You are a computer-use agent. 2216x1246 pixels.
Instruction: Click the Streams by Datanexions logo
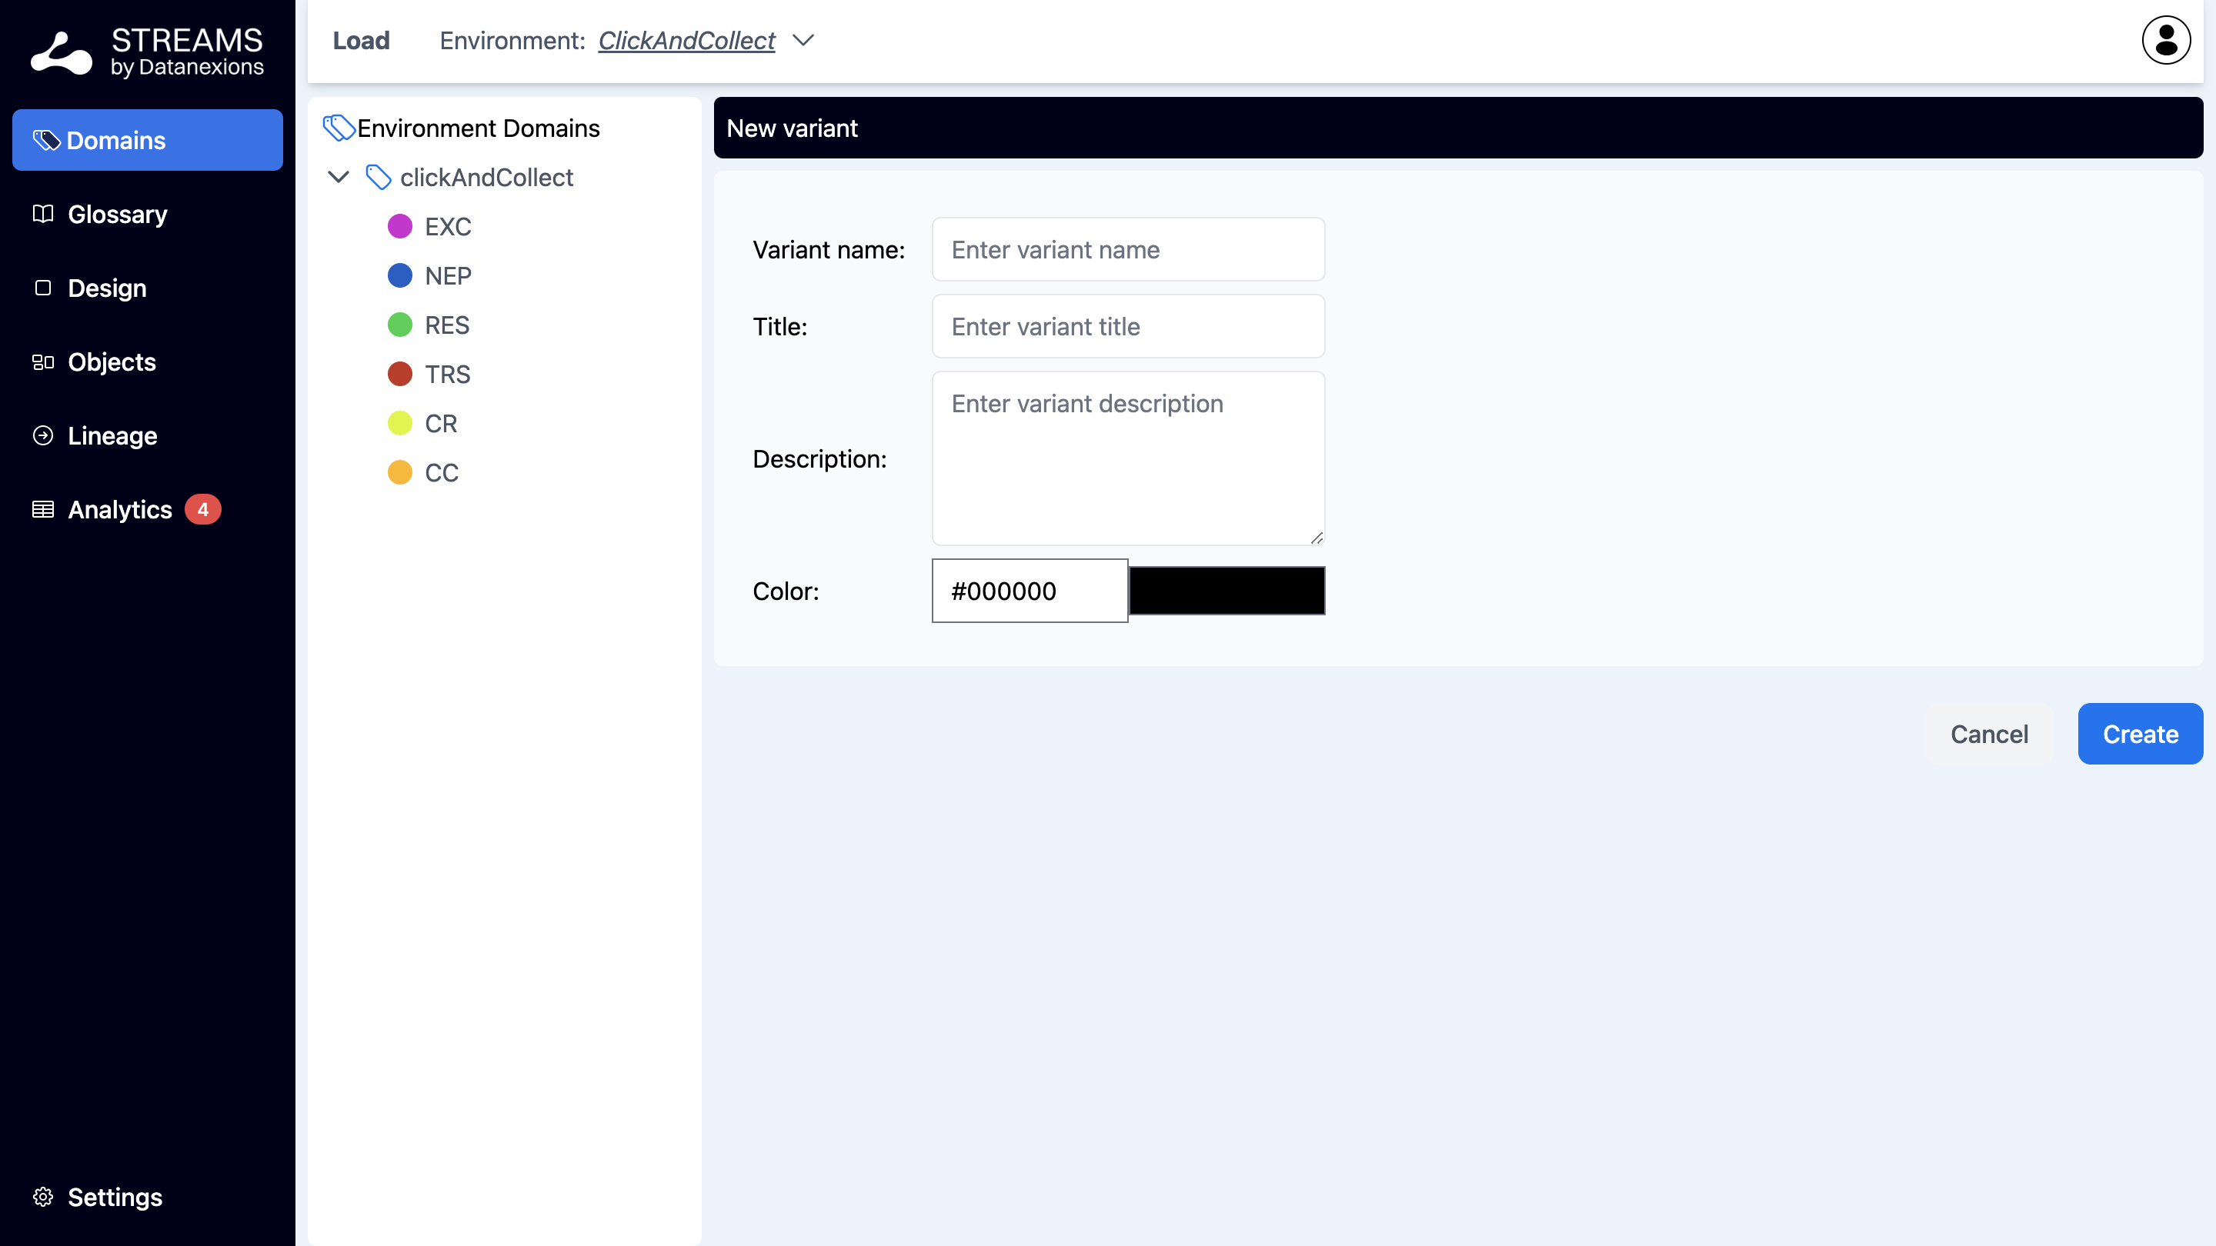click(147, 52)
